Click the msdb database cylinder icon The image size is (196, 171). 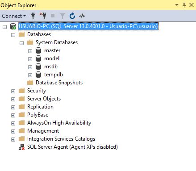(38, 67)
